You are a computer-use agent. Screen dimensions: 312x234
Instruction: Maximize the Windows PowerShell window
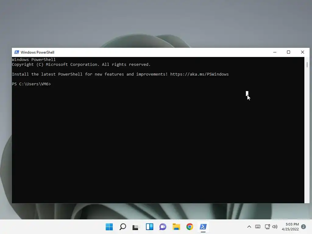tap(289, 52)
